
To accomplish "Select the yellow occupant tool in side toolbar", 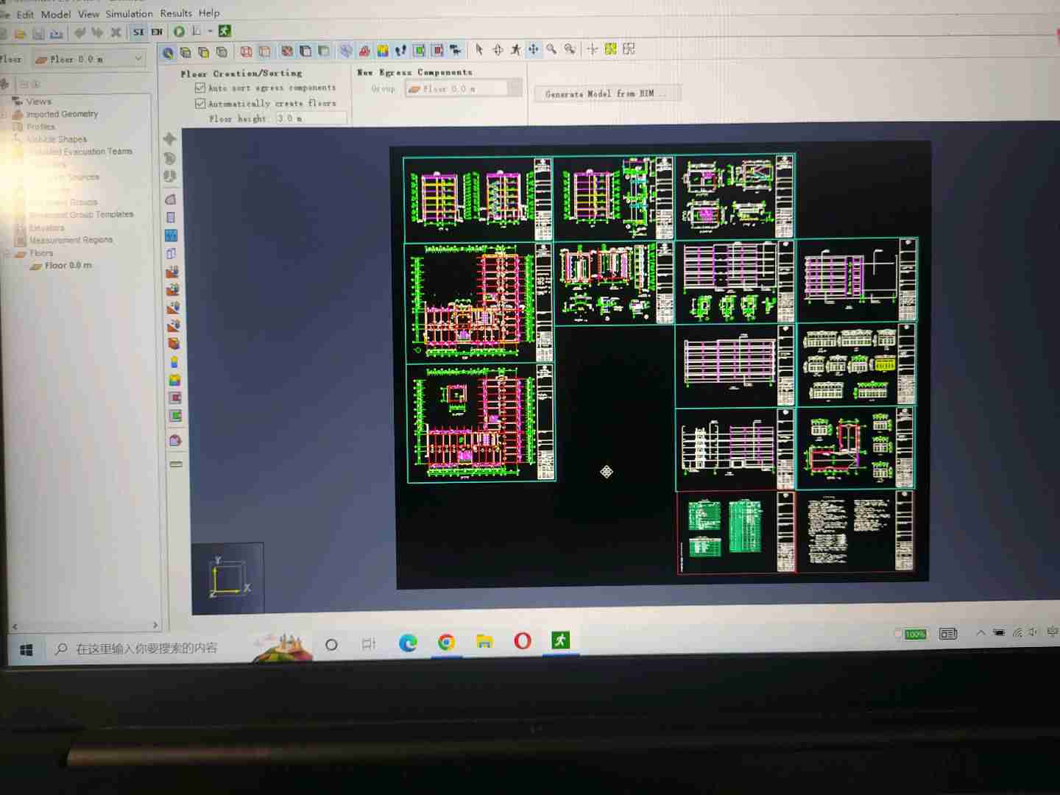I will point(174,362).
